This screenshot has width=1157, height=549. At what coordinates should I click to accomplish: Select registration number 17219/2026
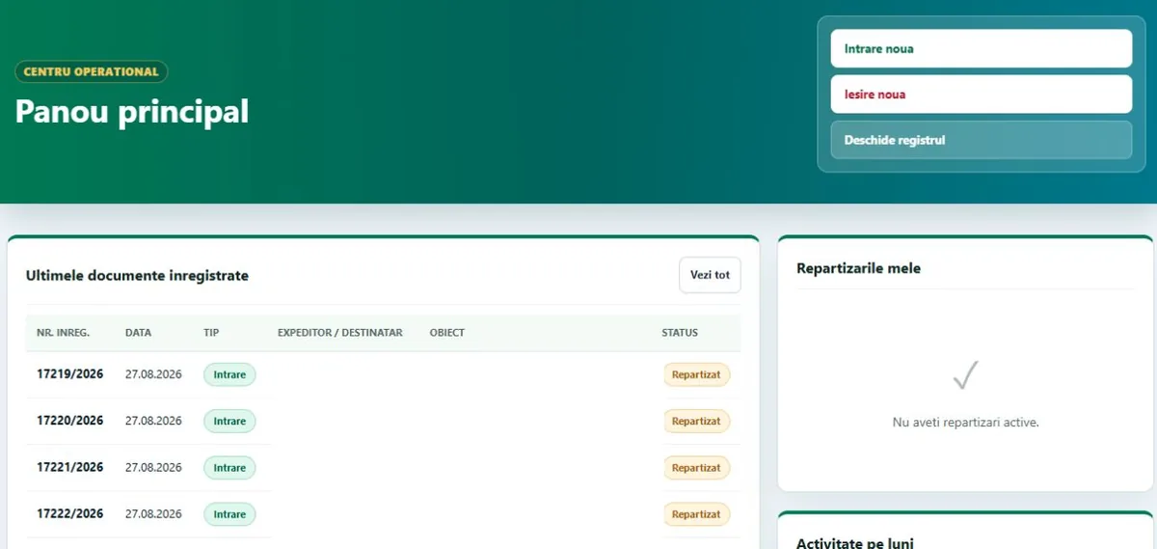tap(70, 374)
